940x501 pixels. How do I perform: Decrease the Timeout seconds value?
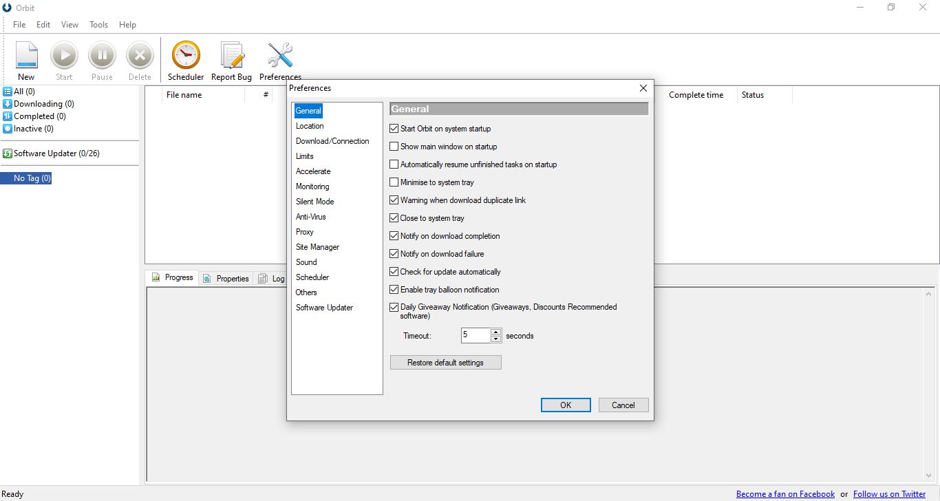coord(496,339)
